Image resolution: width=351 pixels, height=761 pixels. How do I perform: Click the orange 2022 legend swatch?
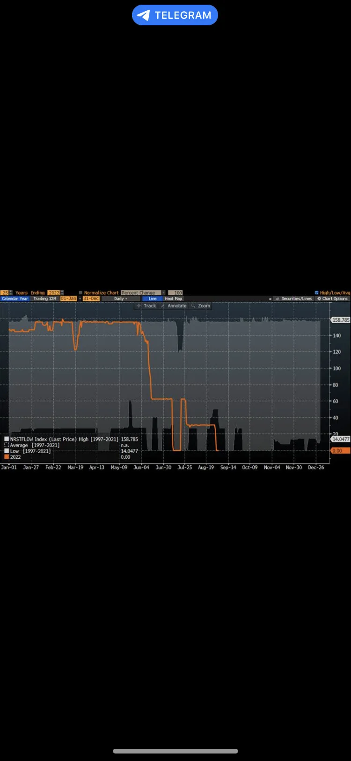tap(7, 457)
